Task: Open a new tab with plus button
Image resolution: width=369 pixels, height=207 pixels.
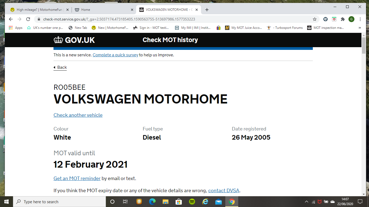Action: click(x=207, y=10)
